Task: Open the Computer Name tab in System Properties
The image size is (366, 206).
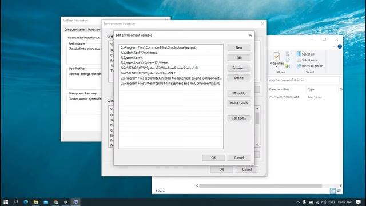Action: [74, 30]
